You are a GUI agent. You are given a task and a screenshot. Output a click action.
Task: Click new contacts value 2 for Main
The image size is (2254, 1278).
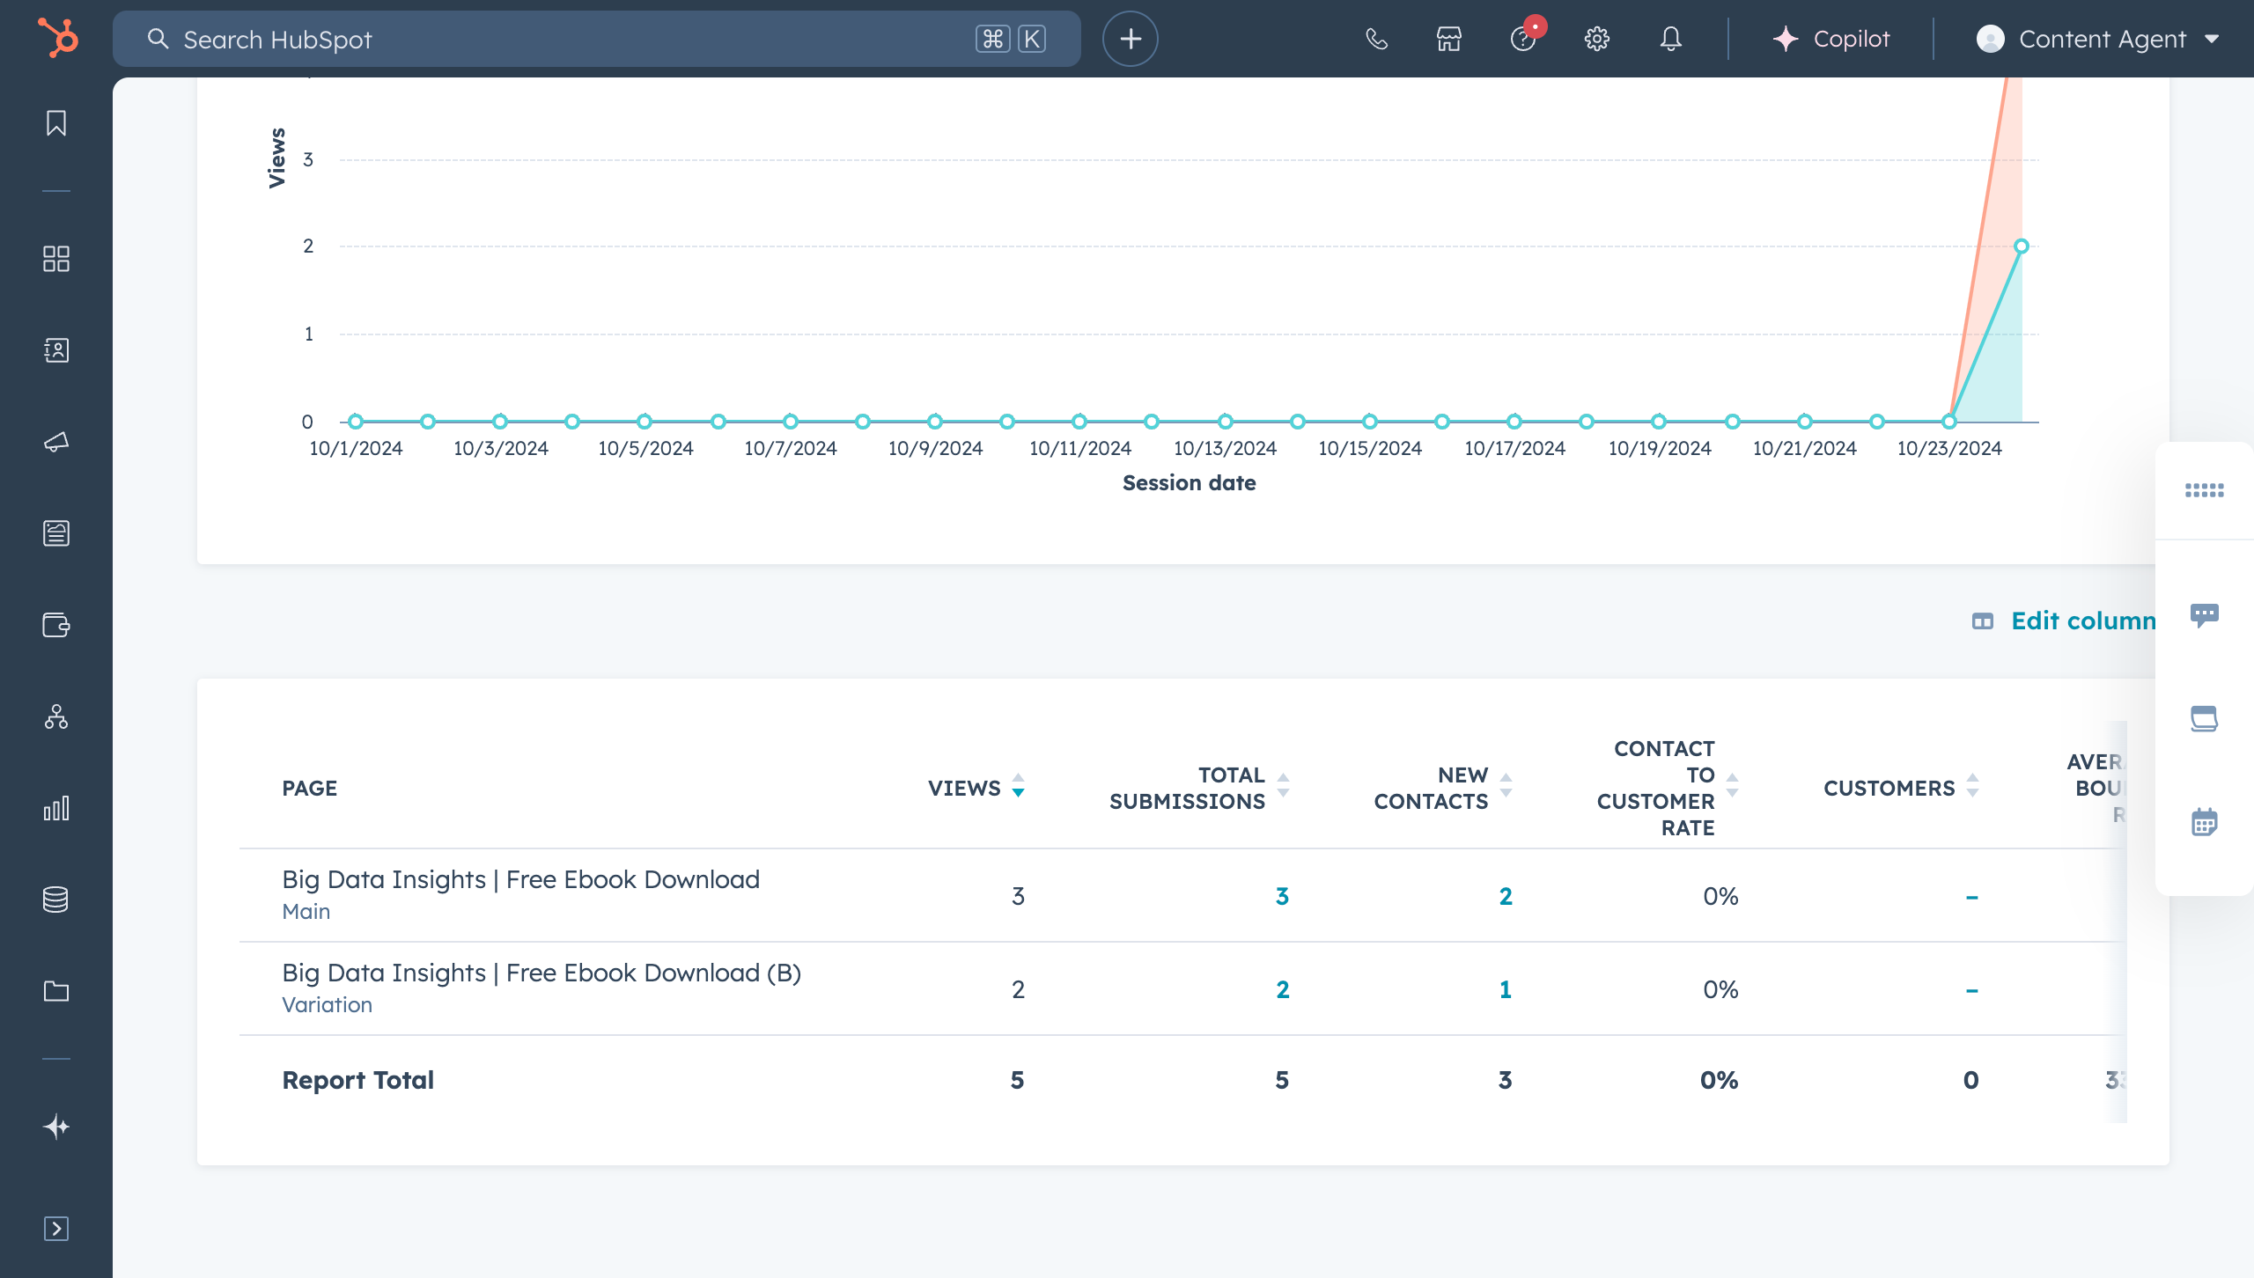click(1506, 896)
